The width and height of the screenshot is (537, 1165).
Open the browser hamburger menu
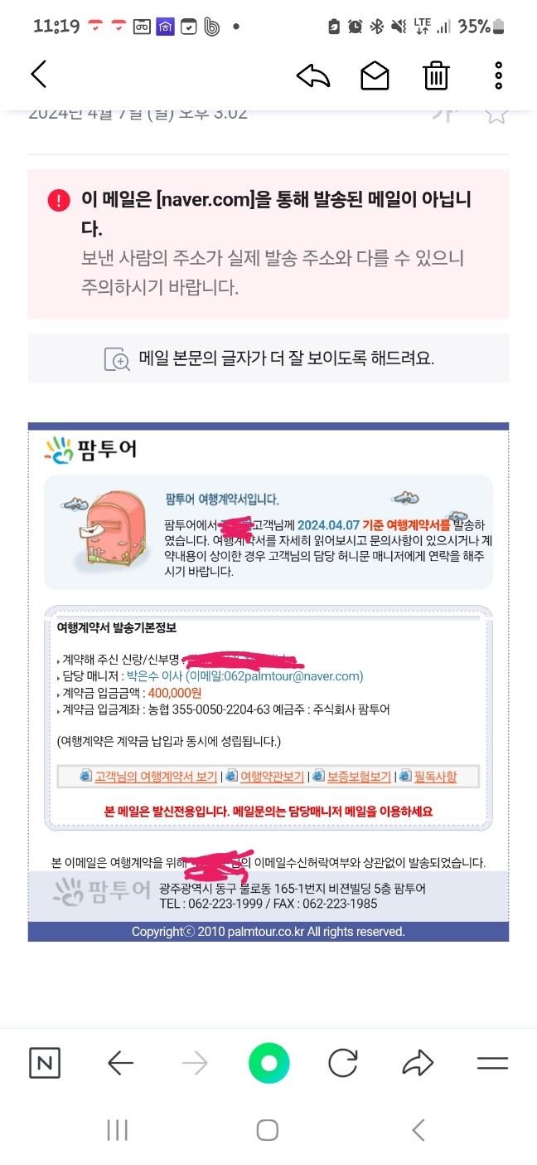(492, 1063)
